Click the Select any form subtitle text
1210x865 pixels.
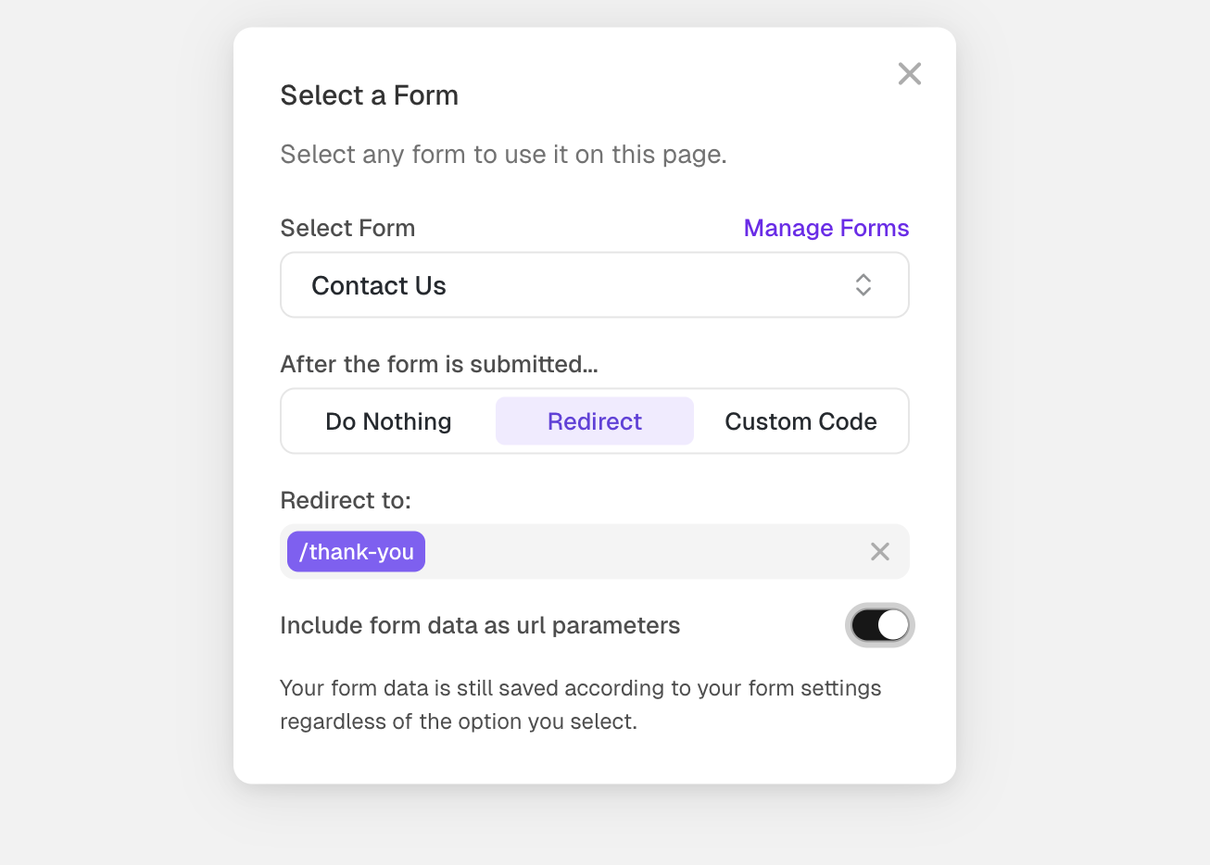click(x=503, y=154)
